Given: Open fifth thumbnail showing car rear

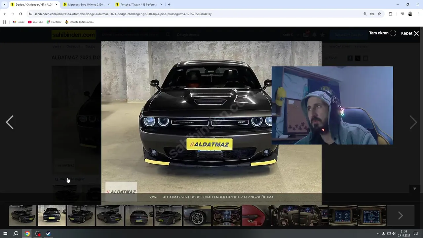Looking at the screenshot, I should (x=139, y=216).
